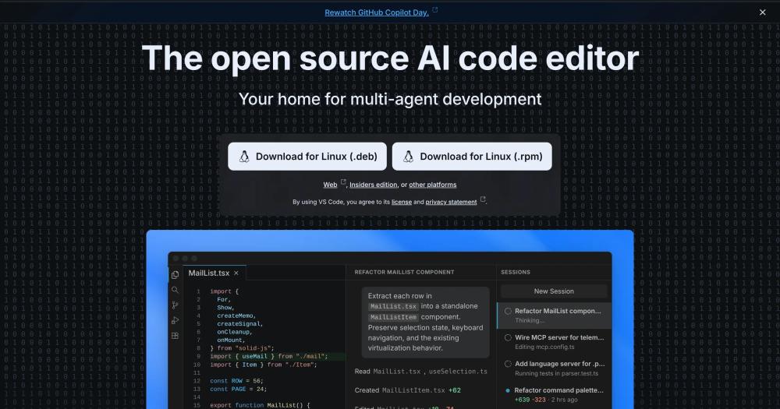Close the MailList.tsx tab
The height and width of the screenshot is (409, 780).
(x=236, y=273)
